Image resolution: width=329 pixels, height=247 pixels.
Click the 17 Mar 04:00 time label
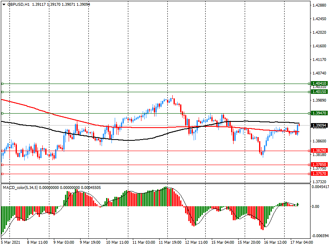[301, 242]
